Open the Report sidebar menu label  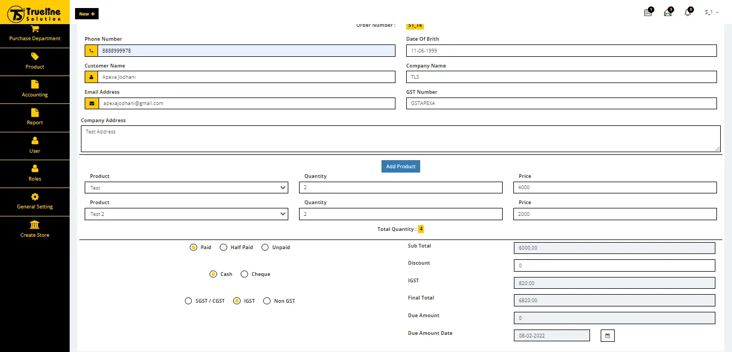pyautogui.click(x=35, y=123)
